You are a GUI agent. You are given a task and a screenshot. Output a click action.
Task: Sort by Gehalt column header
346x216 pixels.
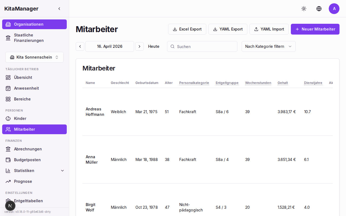pyautogui.click(x=282, y=83)
